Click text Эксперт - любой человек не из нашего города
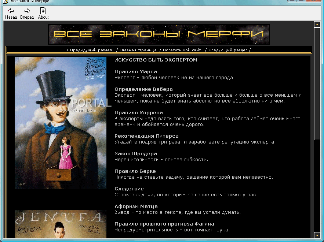The height and width of the screenshot is (242, 324). (x=174, y=78)
